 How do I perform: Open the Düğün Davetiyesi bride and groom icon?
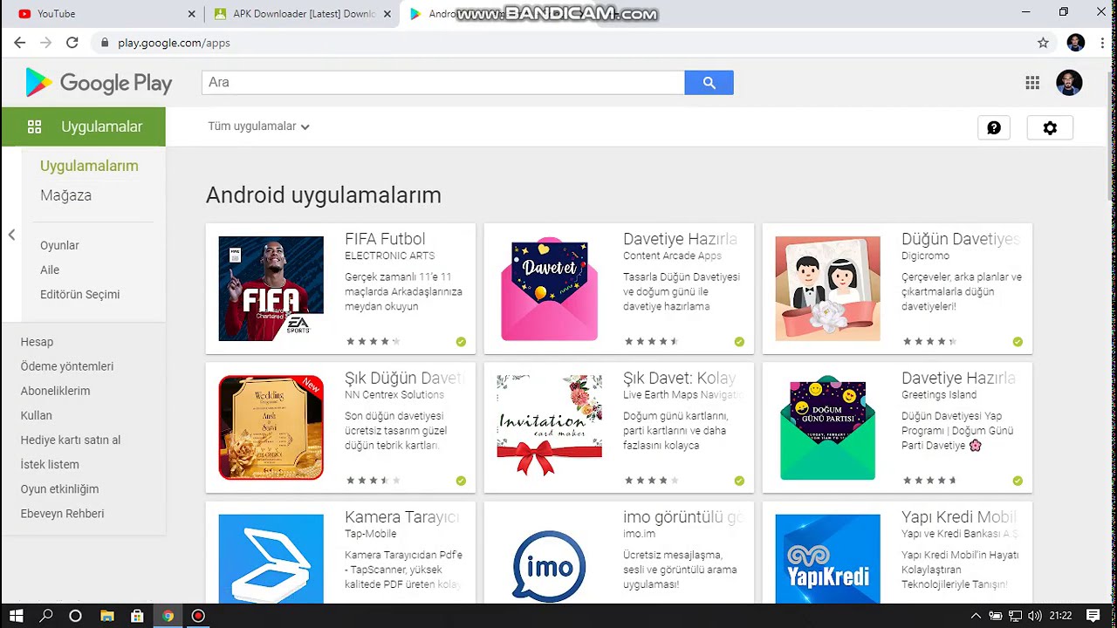point(827,289)
